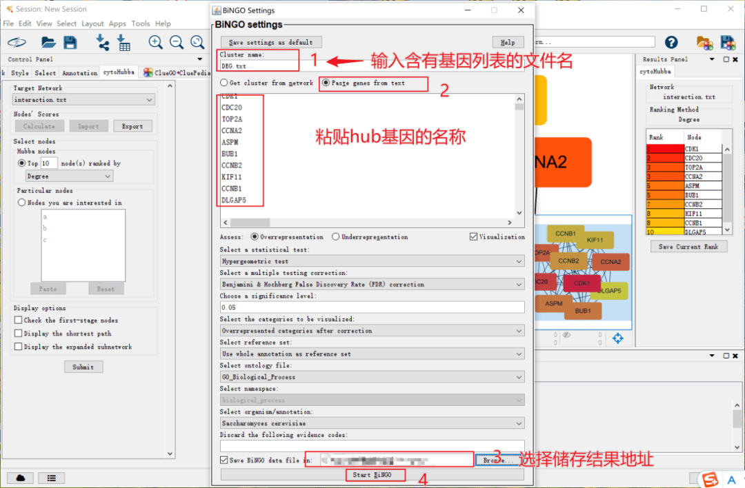Open GO_Biological_Process ontology dropdown
The height and width of the screenshot is (488, 745).
(x=372, y=377)
